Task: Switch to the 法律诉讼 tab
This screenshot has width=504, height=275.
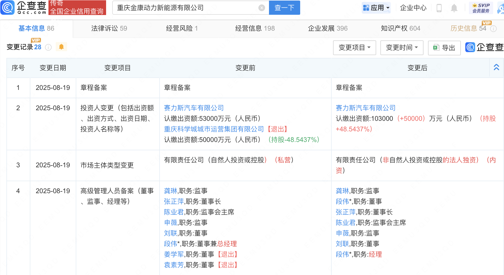Action: coord(109,28)
